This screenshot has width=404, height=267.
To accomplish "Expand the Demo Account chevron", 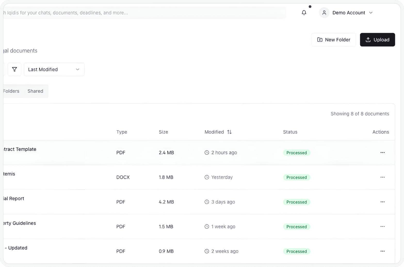I will [371, 13].
